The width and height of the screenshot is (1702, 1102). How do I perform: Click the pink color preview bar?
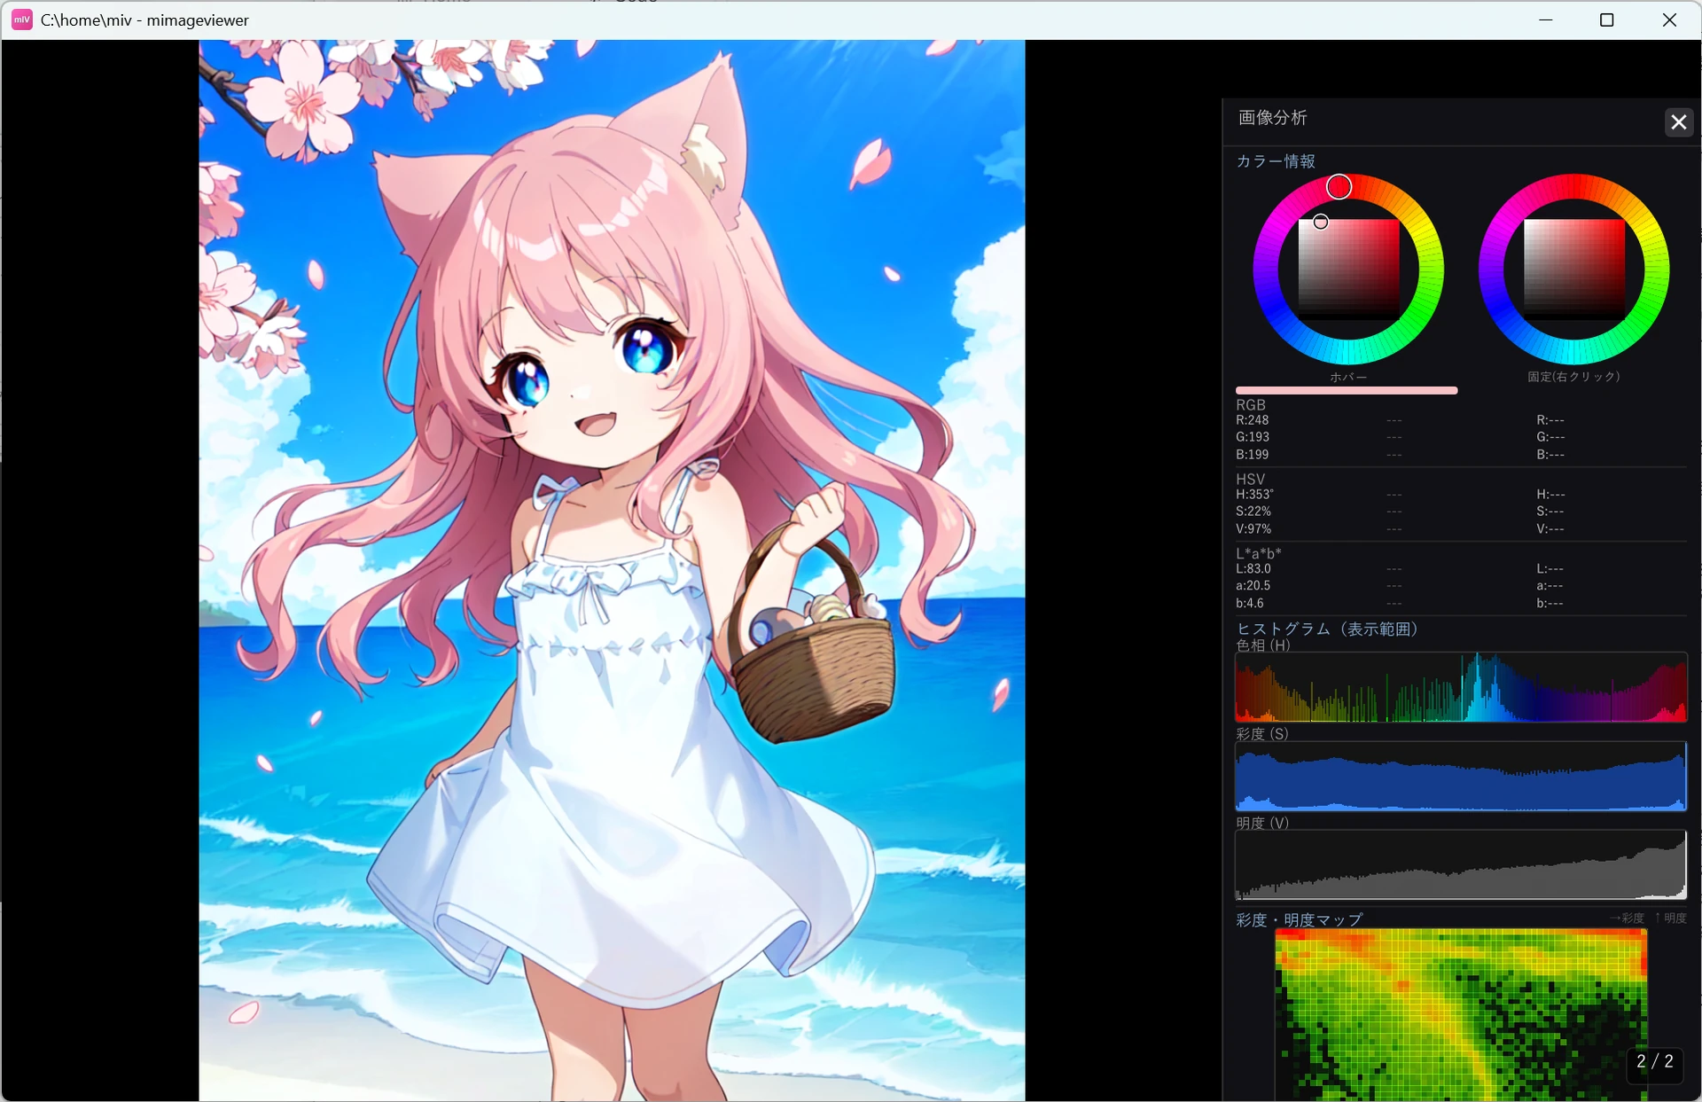pos(1347,390)
